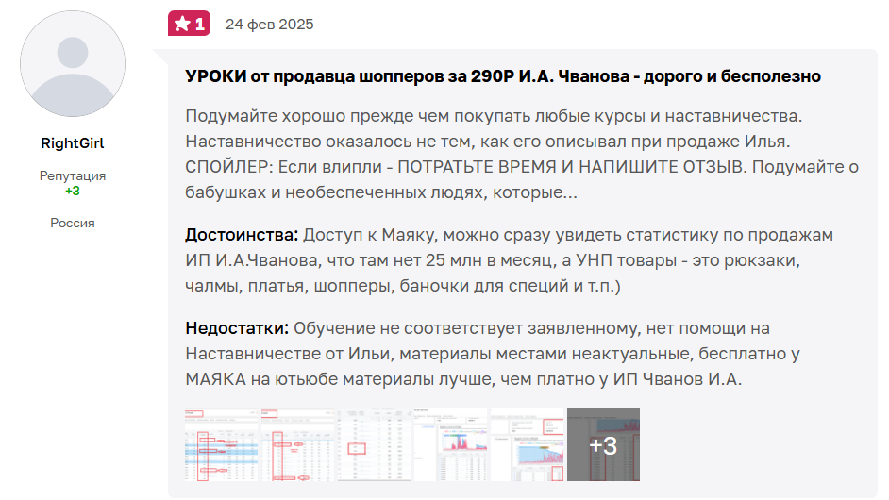The height and width of the screenshot is (500, 889).
Task: Open the third thumbnail with small red box
Action: pyautogui.click(x=375, y=445)
